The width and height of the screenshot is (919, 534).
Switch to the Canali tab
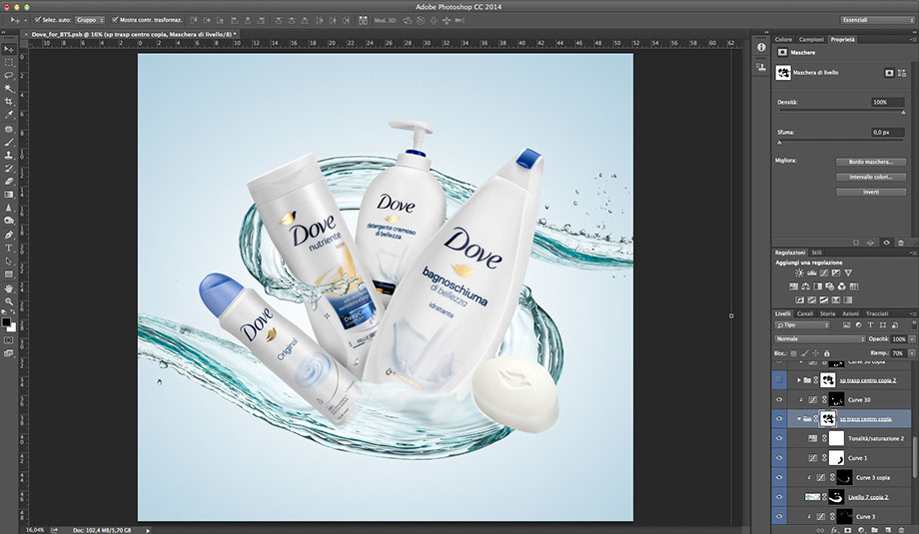tap(805, 313)
